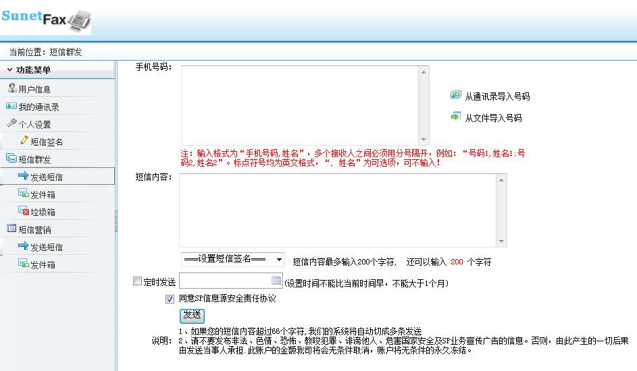The height and width of the screenshot is (371, 637).
Task: Click the 用户信息 user icon
Action: coord(12,88)
